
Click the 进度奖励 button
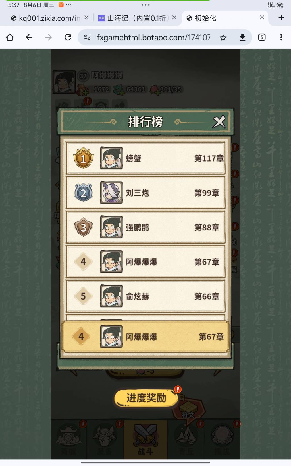(x=146, y=398)
